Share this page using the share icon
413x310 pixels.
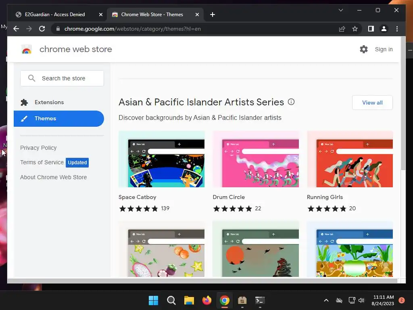[342, 29]
